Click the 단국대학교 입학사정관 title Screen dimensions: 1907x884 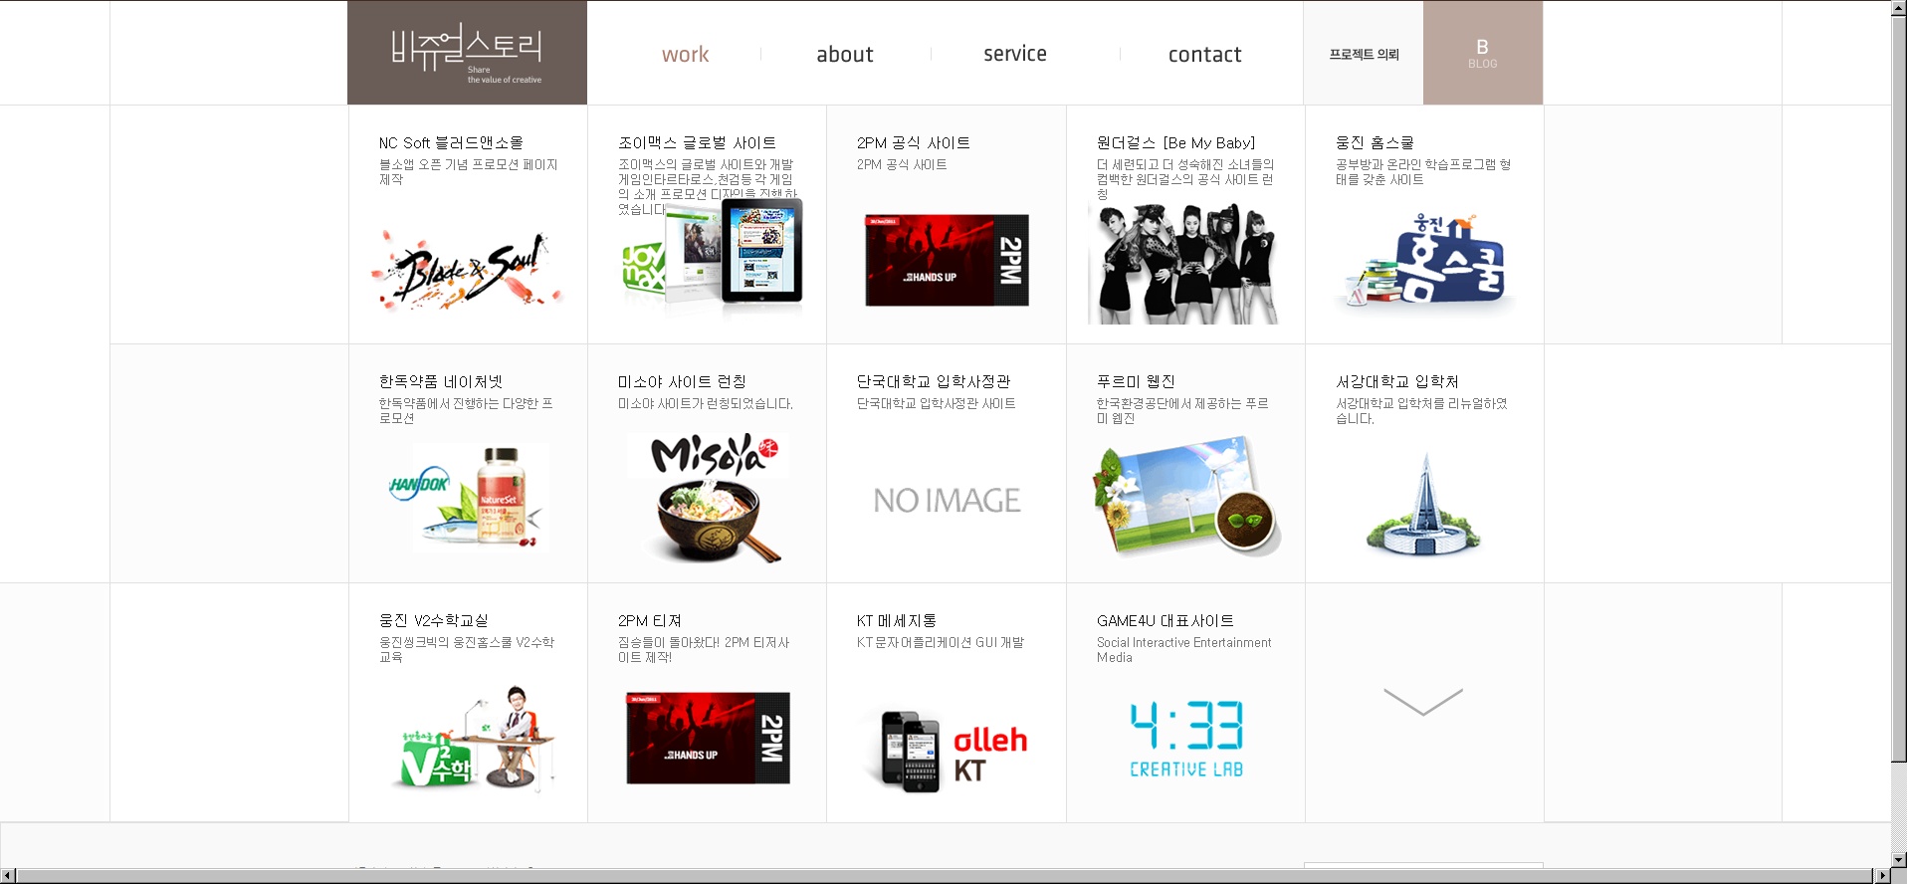[x=934, y=382]
